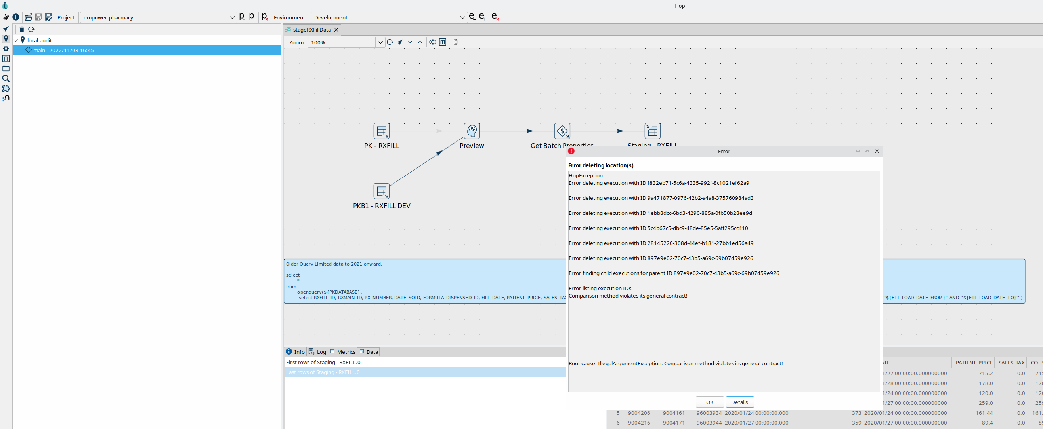Open the file explorer perspective icon

click(x=6, y=69)
